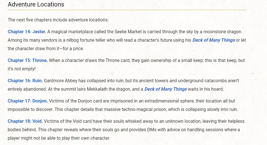
Task: Click the text 'it's not empty!'
Action: [x=22, y=69]
